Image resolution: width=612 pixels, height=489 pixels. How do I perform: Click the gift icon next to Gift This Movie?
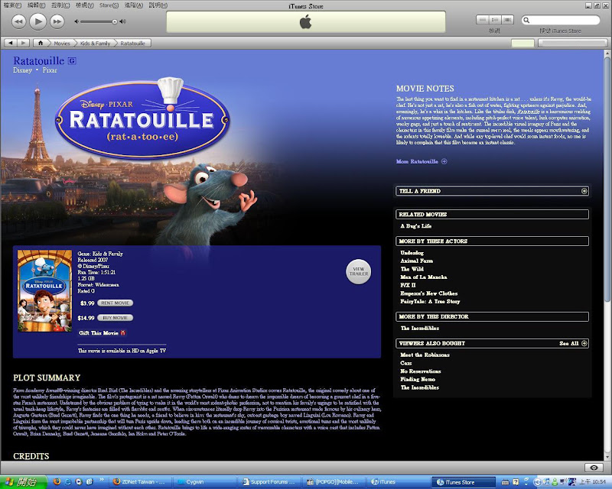point(123,333)
